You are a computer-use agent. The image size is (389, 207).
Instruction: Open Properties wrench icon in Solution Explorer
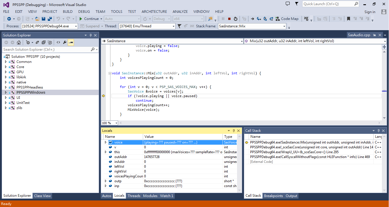click(65, 42)
